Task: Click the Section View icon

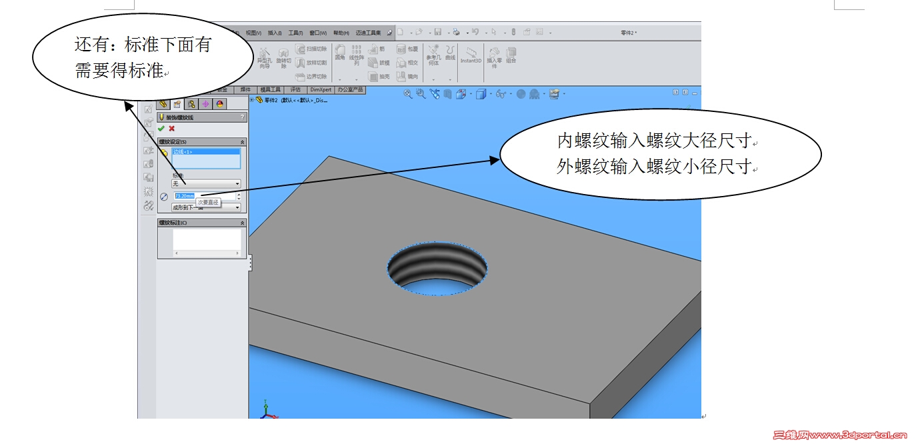Action: pyautogui.click(x=447, y=94)
